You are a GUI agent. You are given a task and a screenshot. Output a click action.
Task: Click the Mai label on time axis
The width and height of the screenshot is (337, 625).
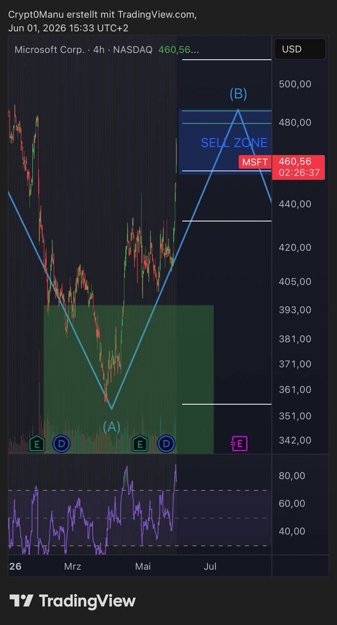[x=142, y=567]
